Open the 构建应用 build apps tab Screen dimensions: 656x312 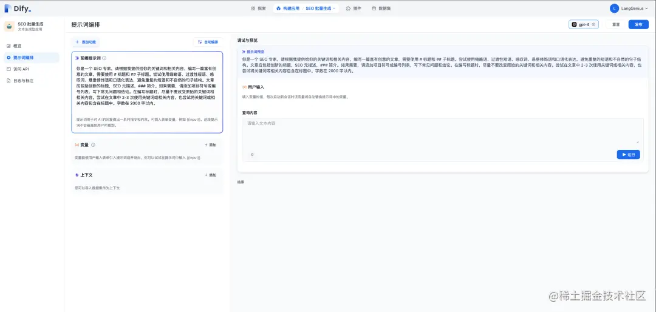click(289, 8)
